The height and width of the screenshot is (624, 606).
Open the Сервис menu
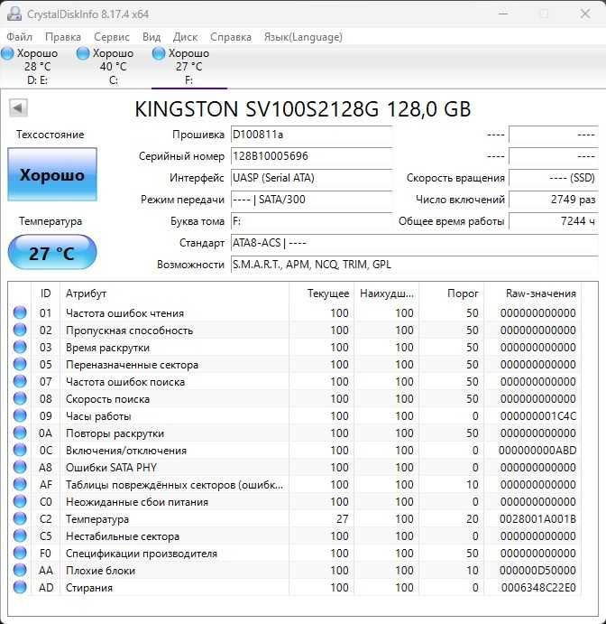[112, 37]
